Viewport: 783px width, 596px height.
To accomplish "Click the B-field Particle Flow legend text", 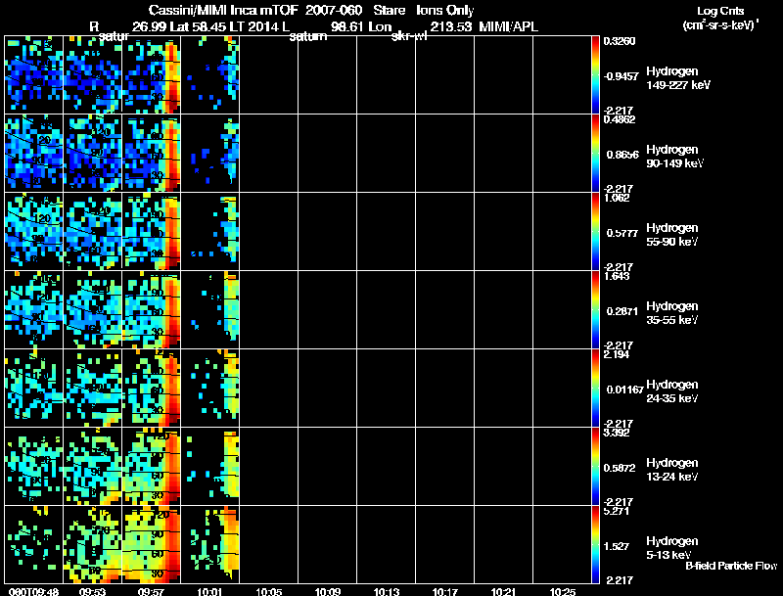I will tap(730, 566).
